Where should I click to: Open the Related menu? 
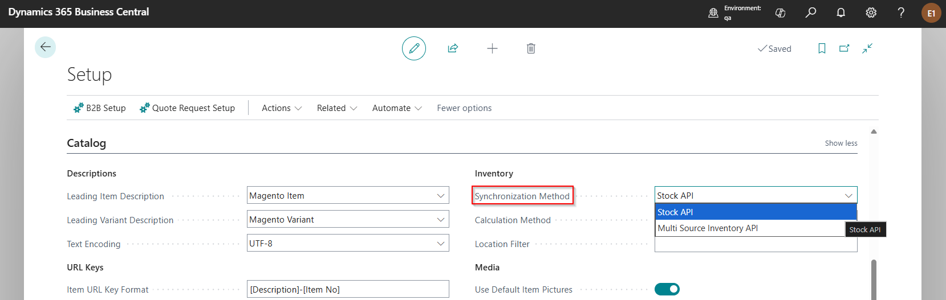click(x=337, y=108)
